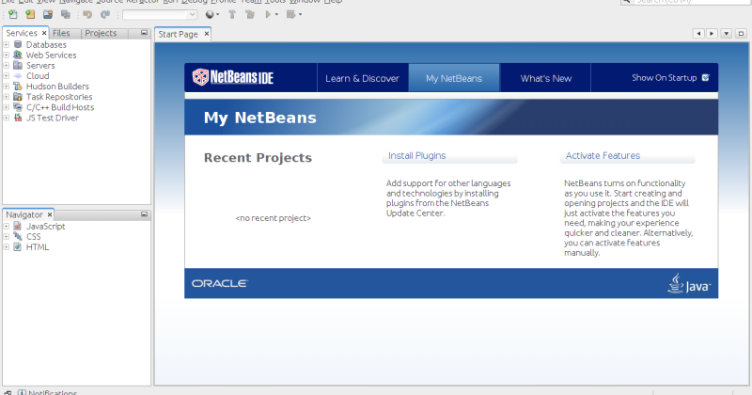Click the Cloud node icon

point(18,76)
